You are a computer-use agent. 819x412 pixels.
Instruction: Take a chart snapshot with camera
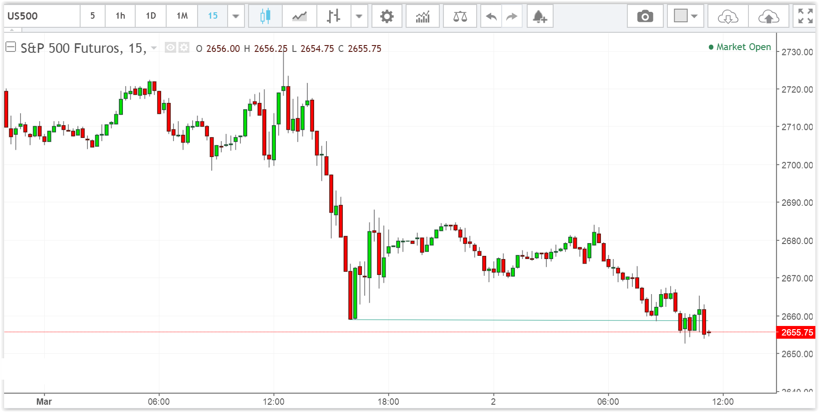[x=645, y=16]
